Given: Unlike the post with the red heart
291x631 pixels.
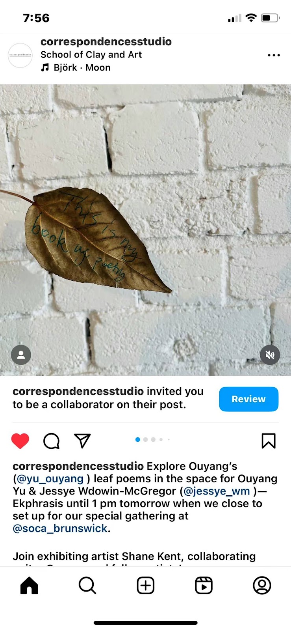Looking at the screenshot, I should [x=20, y=441].
